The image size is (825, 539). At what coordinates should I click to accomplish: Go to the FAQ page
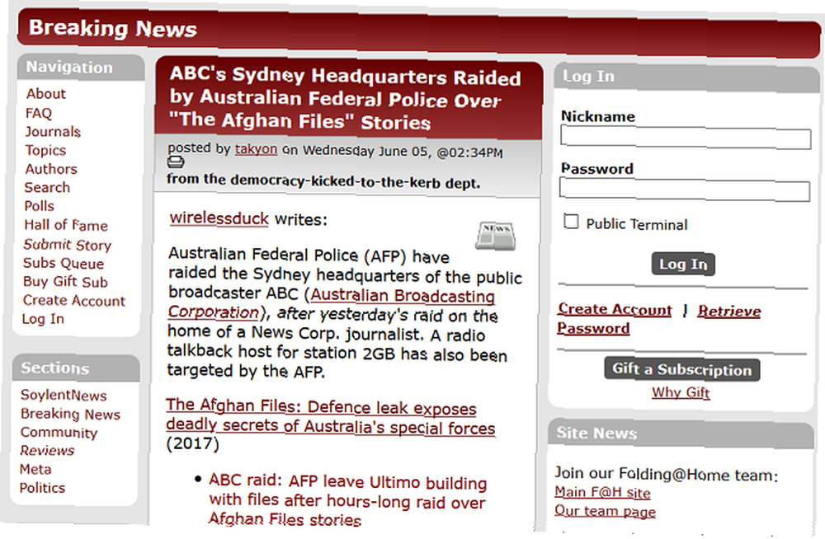(x=39, y=113)
